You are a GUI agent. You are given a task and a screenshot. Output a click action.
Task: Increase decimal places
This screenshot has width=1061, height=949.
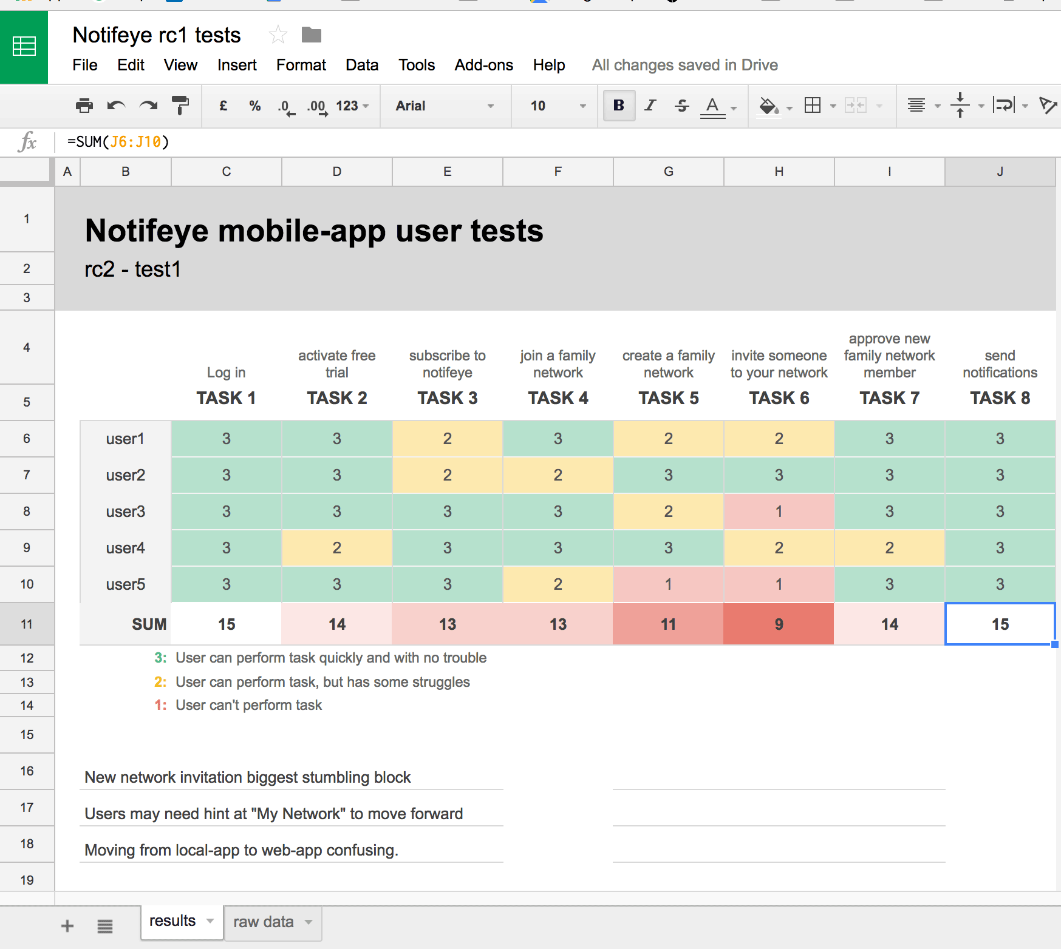[317, 107]
